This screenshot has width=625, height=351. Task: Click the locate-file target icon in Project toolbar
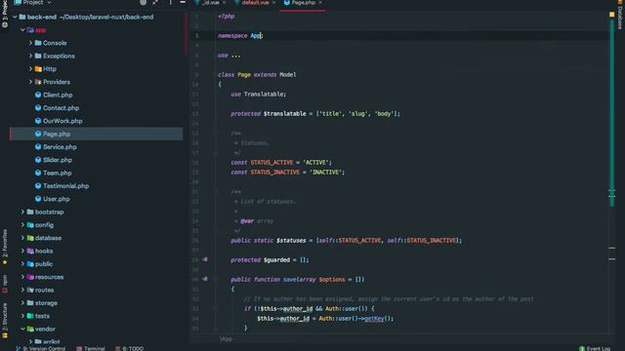[143, 2]
